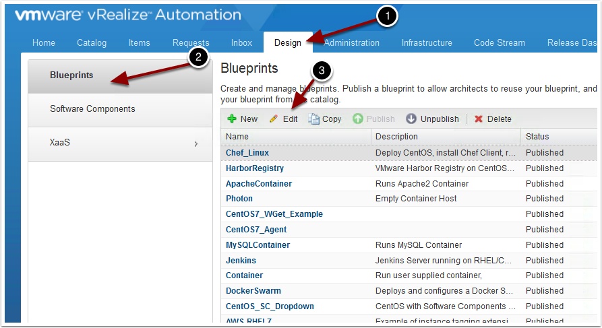The width and height of the screenshot is (602, 328).
Task: Select XaaS in the sidebar
Action: tap(120, 144)
